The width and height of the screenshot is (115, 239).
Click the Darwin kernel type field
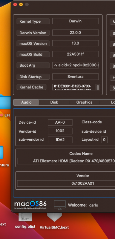[75, 21]
